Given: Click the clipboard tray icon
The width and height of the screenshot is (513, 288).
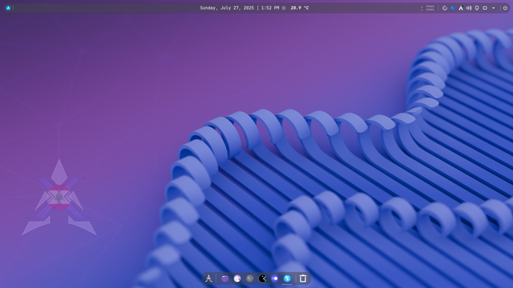Looking at the screenshot, I should click(477, 8).
